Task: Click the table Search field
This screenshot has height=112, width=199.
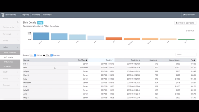Action: point(186,55)
